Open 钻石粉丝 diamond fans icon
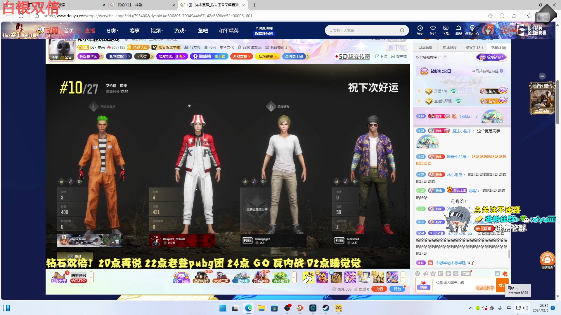 click(181, 277)
